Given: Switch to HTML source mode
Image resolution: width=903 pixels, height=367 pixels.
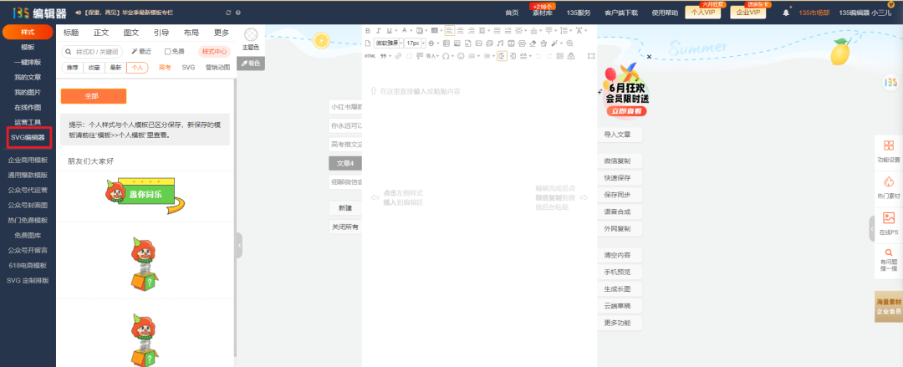Looking at the screenshot, I should tap(370, 56).
